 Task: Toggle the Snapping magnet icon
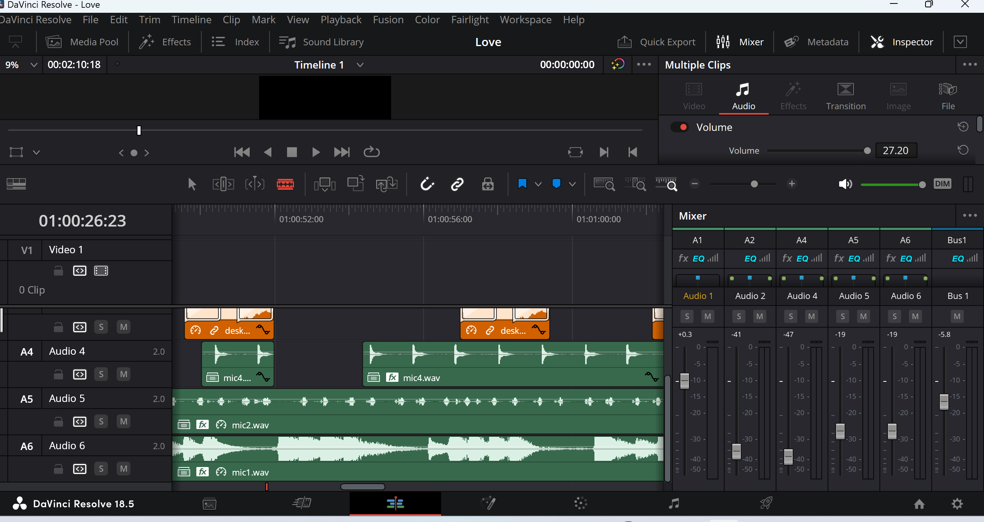click(427, 184)
